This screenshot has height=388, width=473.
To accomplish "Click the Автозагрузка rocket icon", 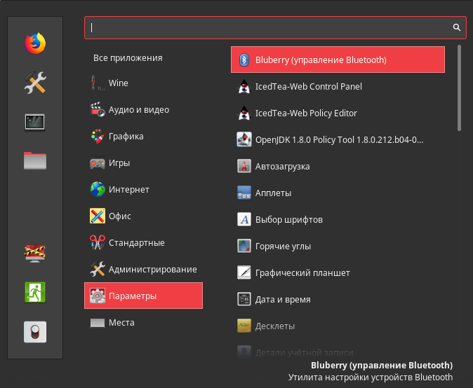I will (x=244, y=166).
